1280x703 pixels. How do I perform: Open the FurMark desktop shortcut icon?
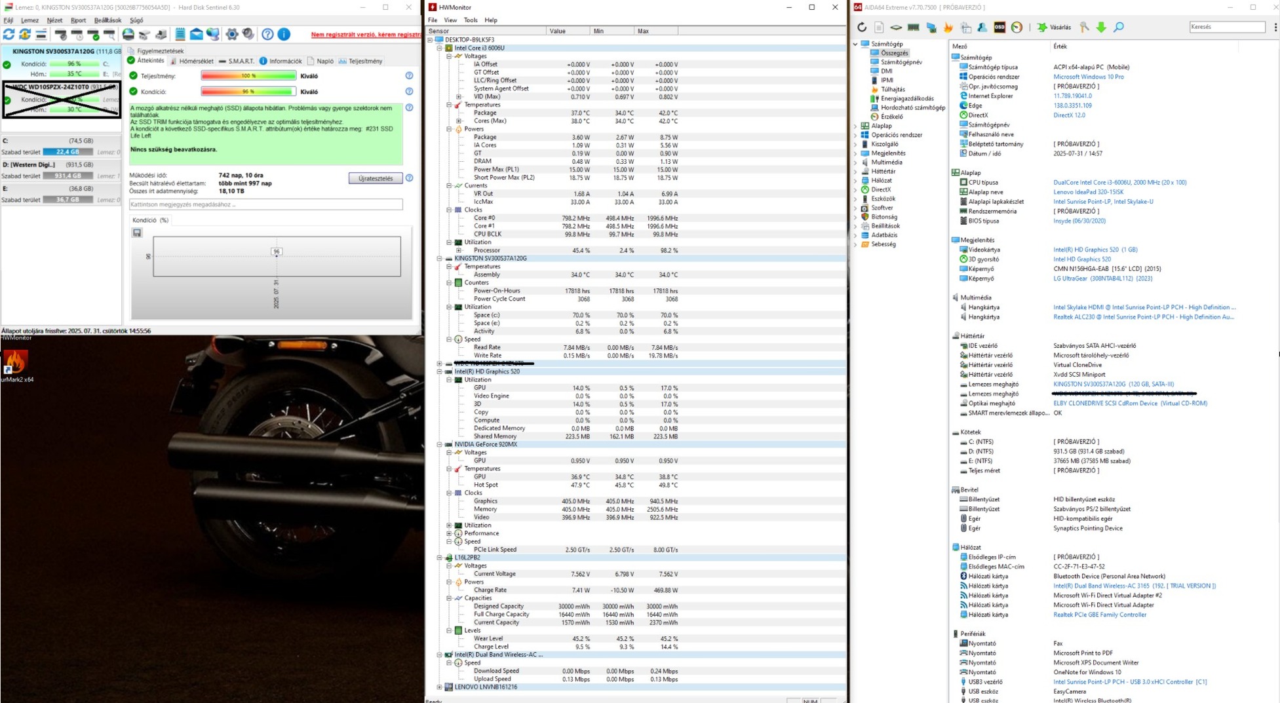click(15, 362)
